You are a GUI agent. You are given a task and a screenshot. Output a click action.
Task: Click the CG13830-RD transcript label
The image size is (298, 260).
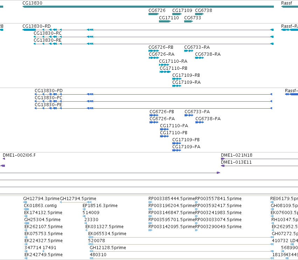(36, 26)
